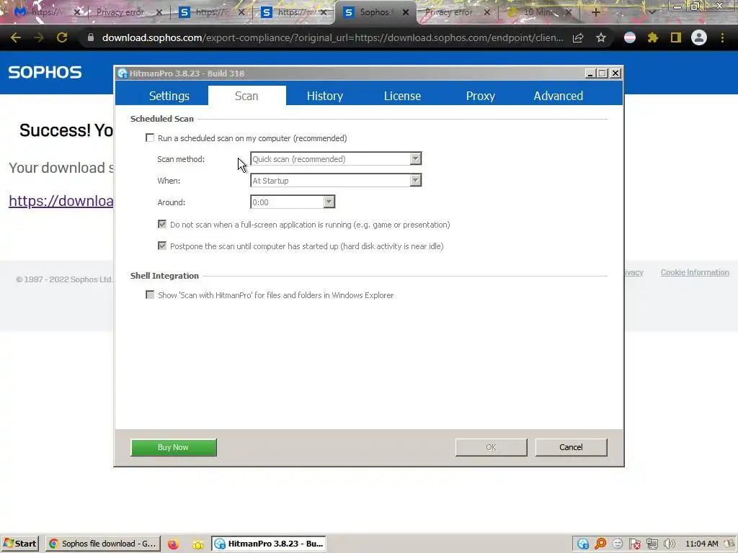
Task: Click the HitmanPro title bar icon
Action: pos(123,73)
